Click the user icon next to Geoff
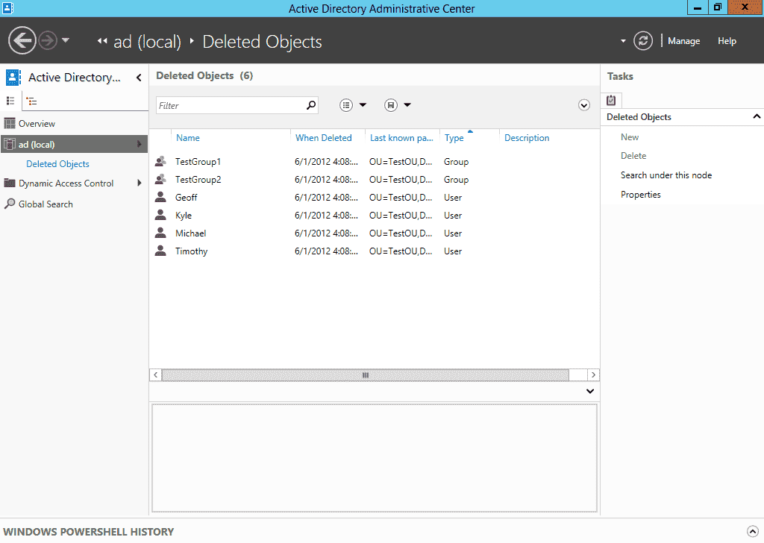 point(160,197)
